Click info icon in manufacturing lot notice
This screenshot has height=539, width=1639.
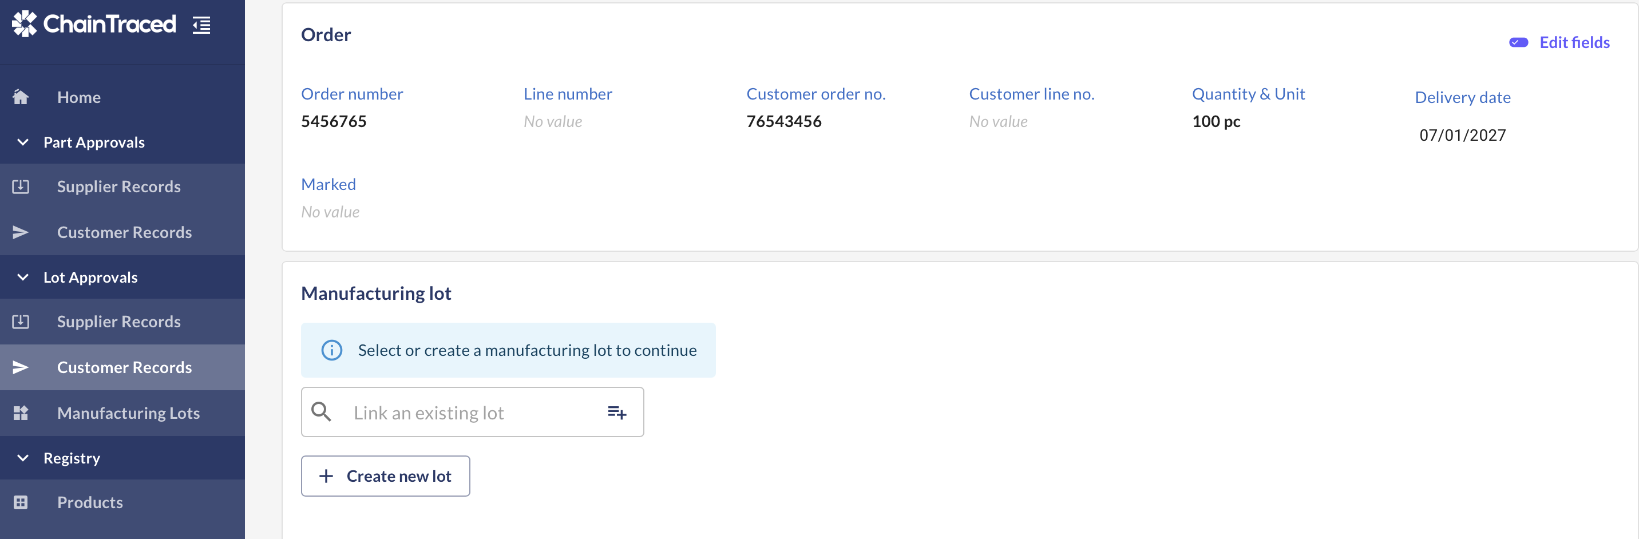tap(331, 350)
